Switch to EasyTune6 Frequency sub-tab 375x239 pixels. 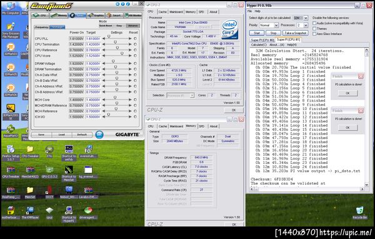[42, 27]
